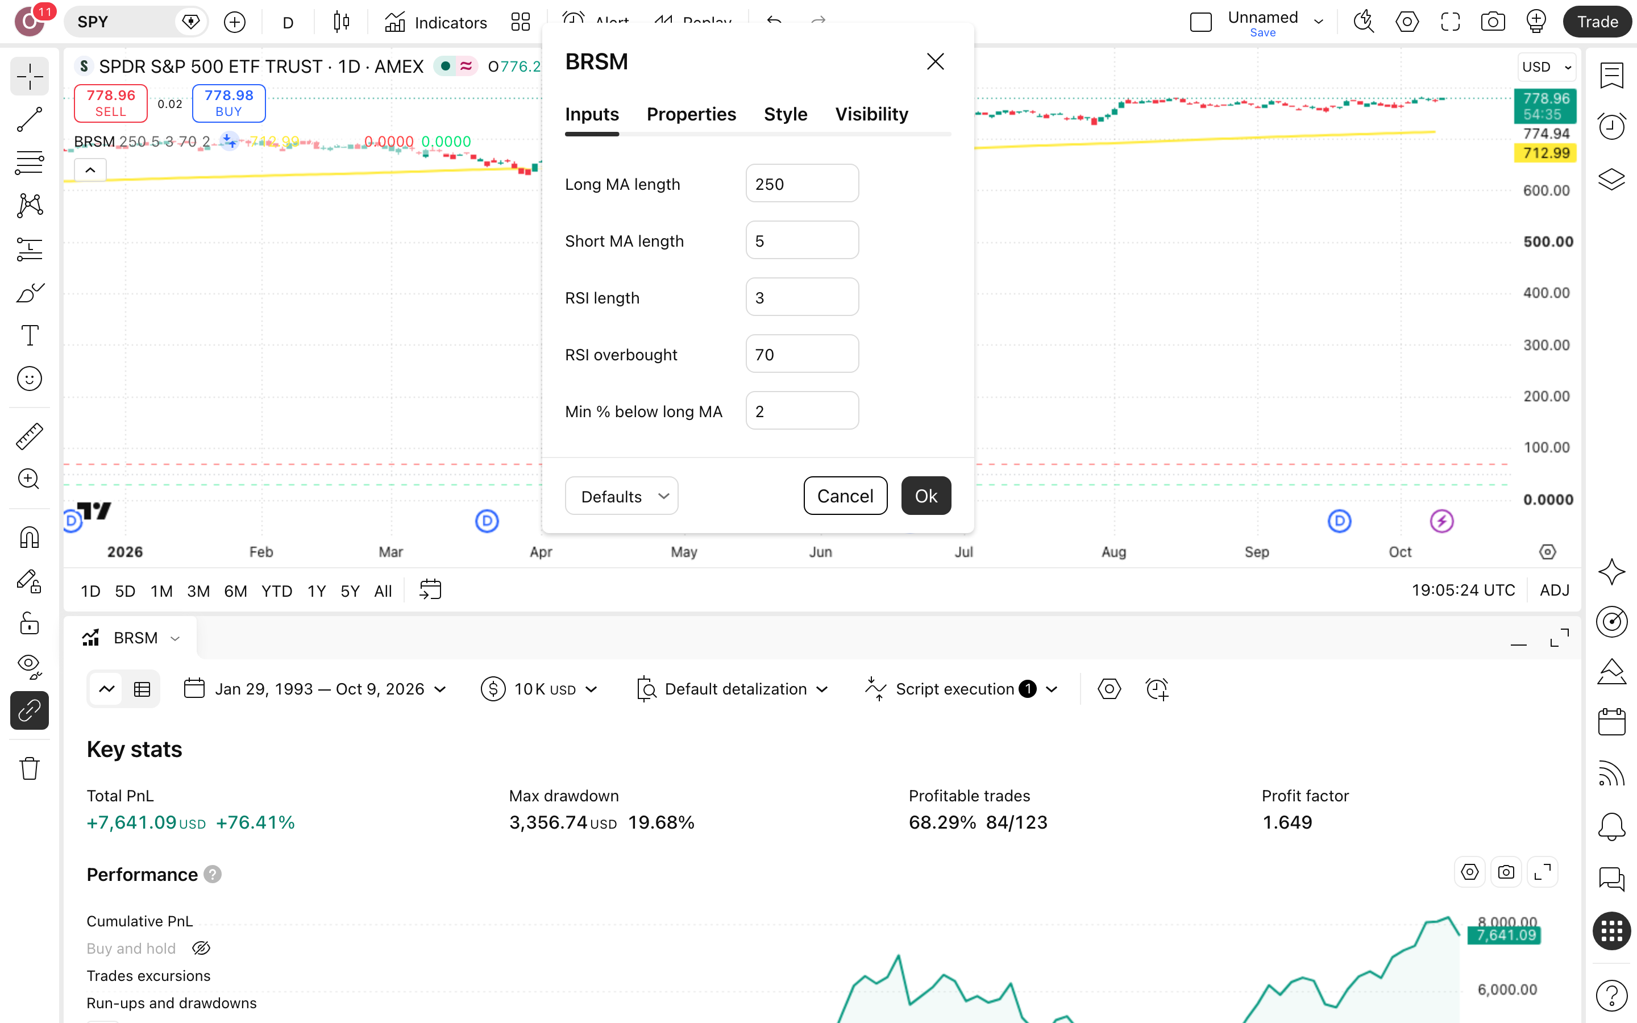Image resolution: width=1637 pixels, height=1023 pixels.
Task: Take a chart snapshot with camera icon
Action: click(x=1492, y=22)
